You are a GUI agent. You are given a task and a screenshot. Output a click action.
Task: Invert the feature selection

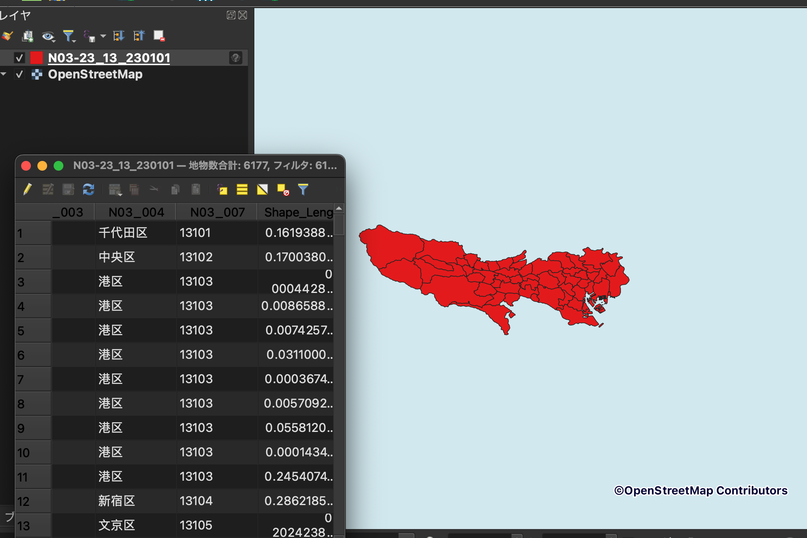click(262, 189)
